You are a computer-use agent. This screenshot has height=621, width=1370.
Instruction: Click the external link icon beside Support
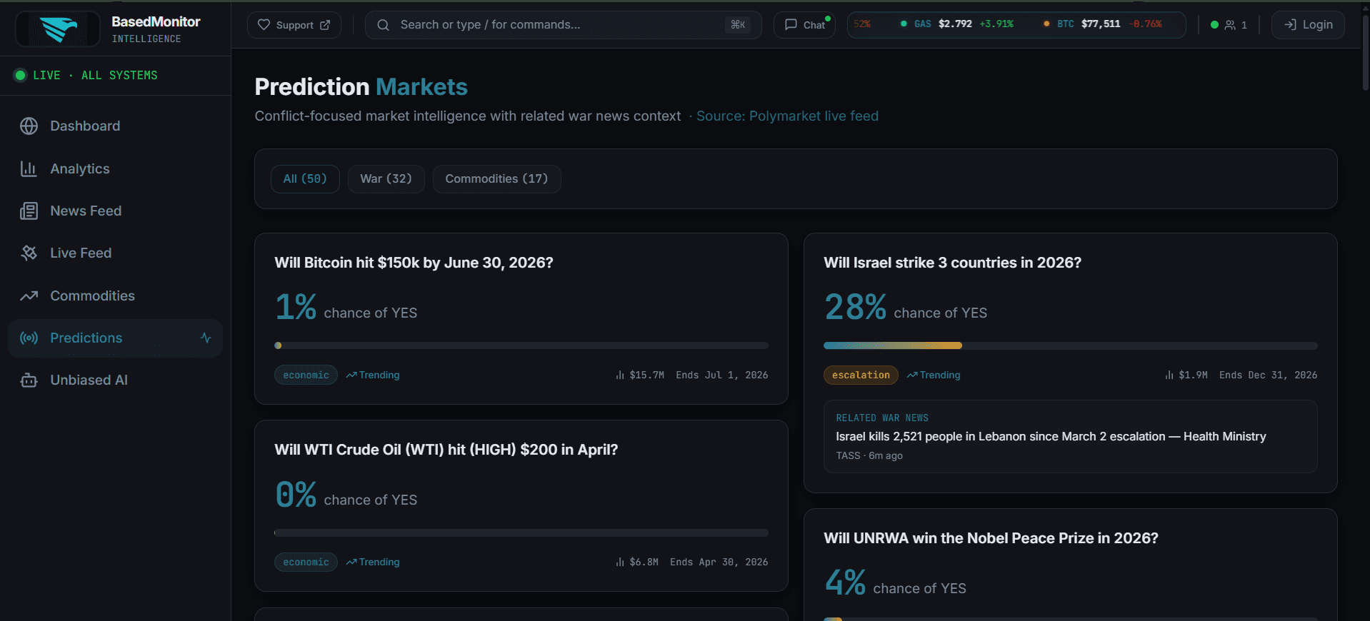pos(325,25)
